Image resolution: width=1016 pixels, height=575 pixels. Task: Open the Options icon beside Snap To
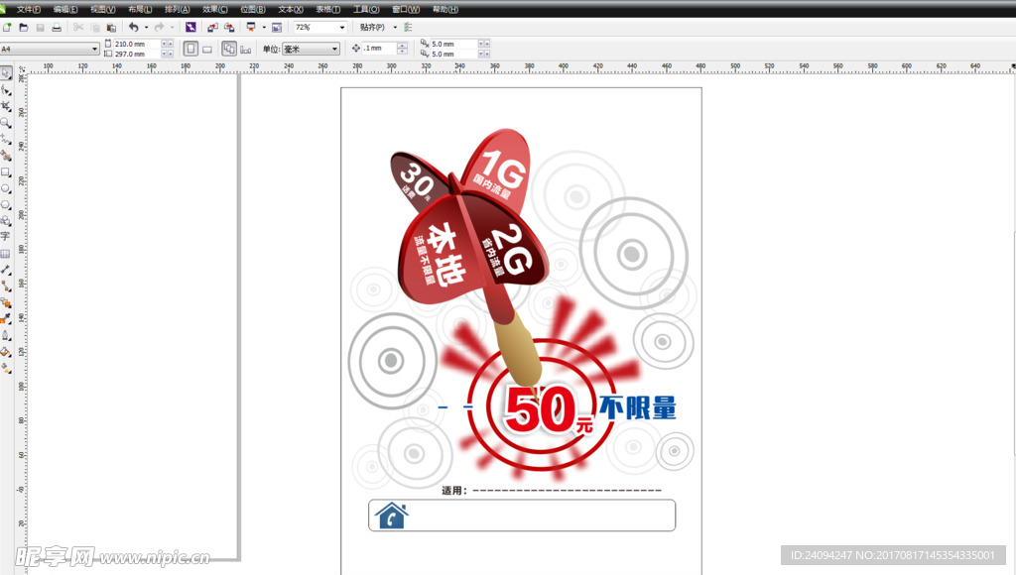click(408, 27)
